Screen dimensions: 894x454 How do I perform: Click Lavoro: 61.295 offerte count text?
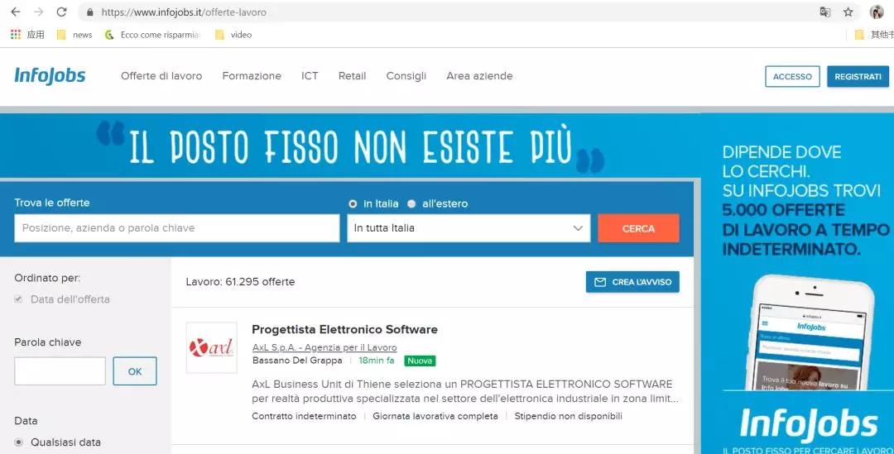coord(240,282)
